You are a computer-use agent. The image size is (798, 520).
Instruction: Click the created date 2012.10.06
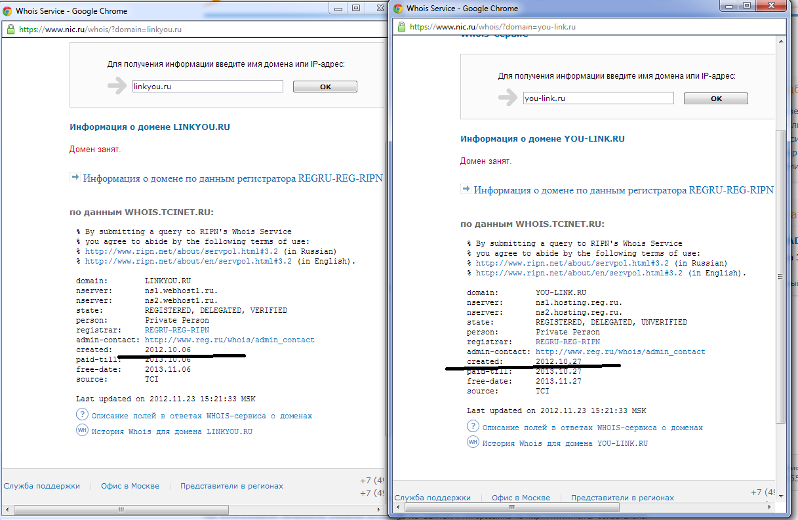click(x=168, y=350)
